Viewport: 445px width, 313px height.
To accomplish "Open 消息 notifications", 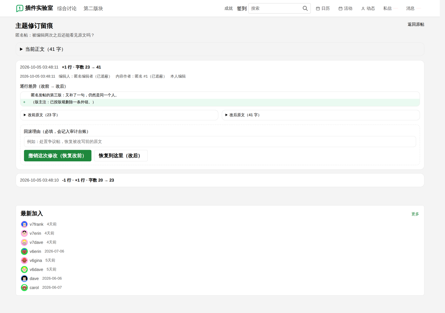I will pos(411,8).
